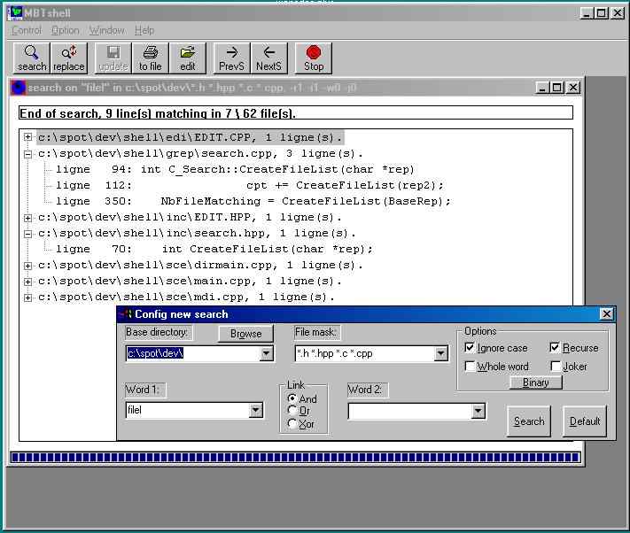The image size is (630, 533).
Task: Expand the shell\edi\EDIT.CPP tree node
Action: pyautogui.click(x=27, y=137)
